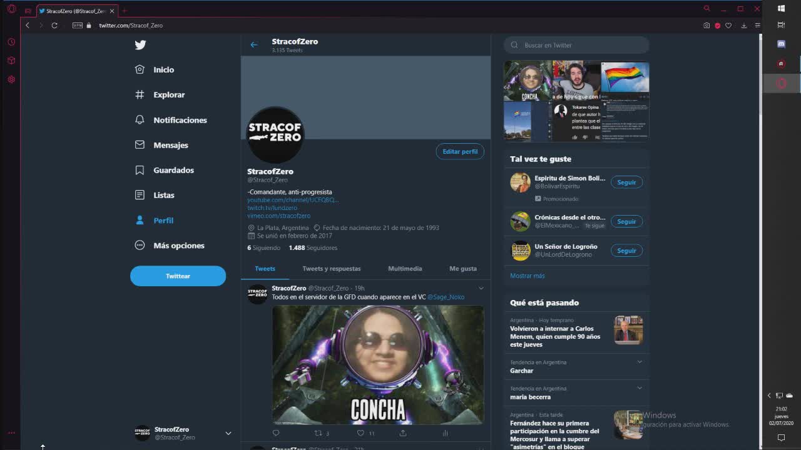The height and width of the screenshot is (450, 801).
Task: Open browser downloads icon
Action: point(744,25)
